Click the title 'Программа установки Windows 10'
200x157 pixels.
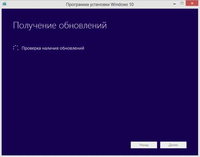(100, 4)
